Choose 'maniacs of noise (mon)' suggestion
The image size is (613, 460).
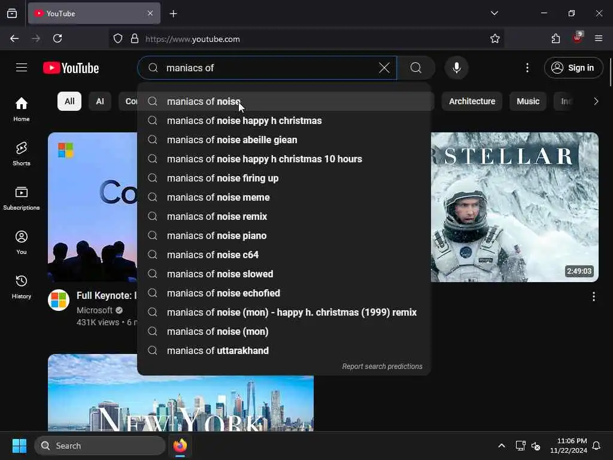click(x=284, y=331)
